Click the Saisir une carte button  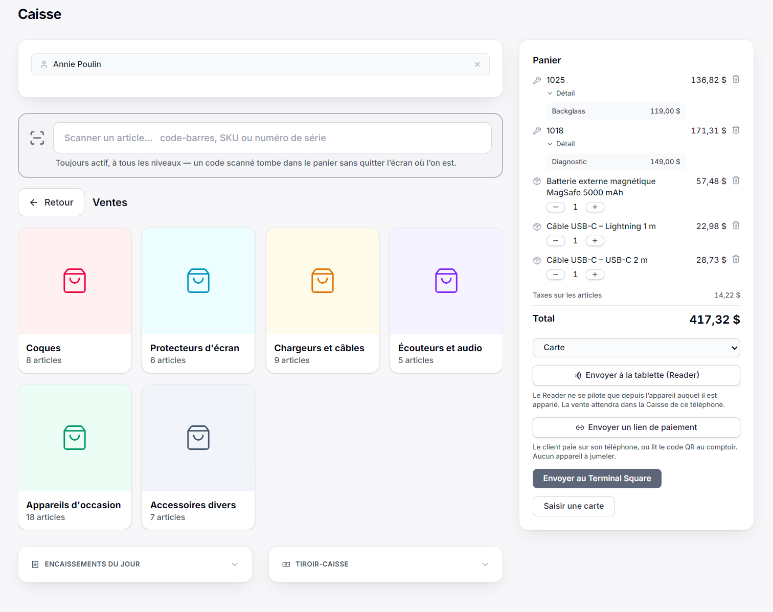click(574, 506)
